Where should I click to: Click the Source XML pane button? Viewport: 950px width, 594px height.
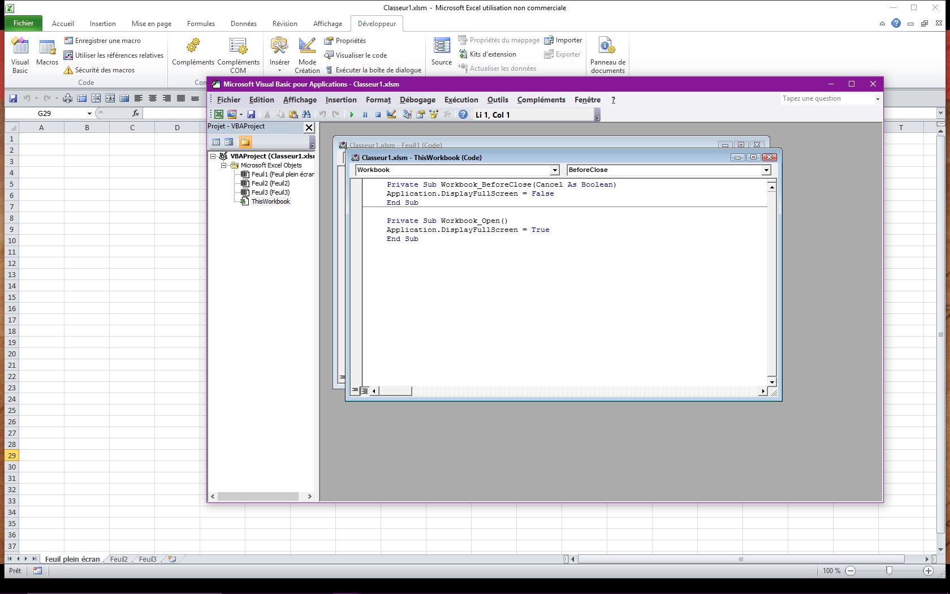point(442,51)
